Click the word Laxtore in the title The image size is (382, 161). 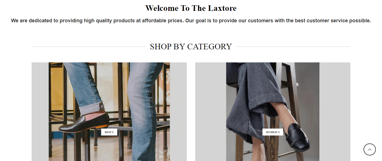tap(222, 8)
